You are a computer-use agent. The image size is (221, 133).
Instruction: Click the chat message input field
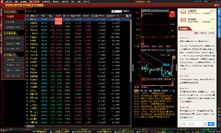[x=192, y=124]
